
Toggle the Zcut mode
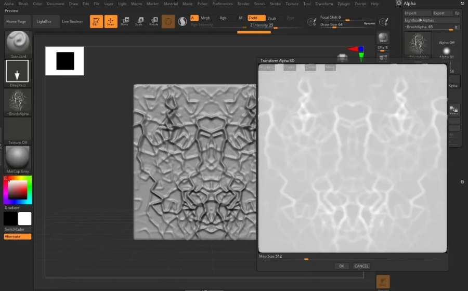tap(290, 18)
